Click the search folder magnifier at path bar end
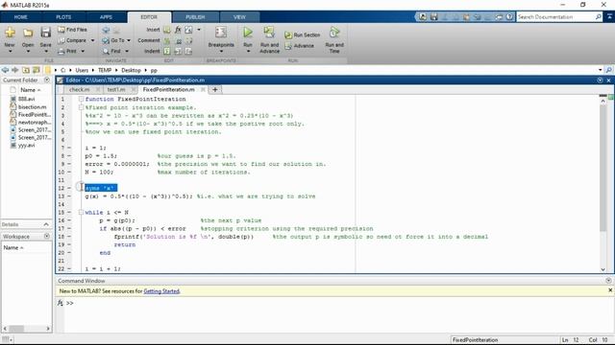615x345 pixels. 608,70
